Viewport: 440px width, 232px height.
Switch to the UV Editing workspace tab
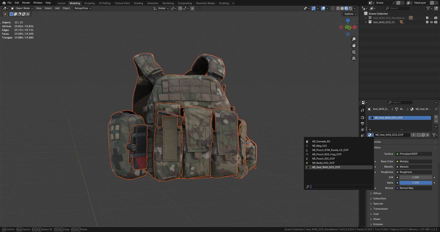point(104,3)
